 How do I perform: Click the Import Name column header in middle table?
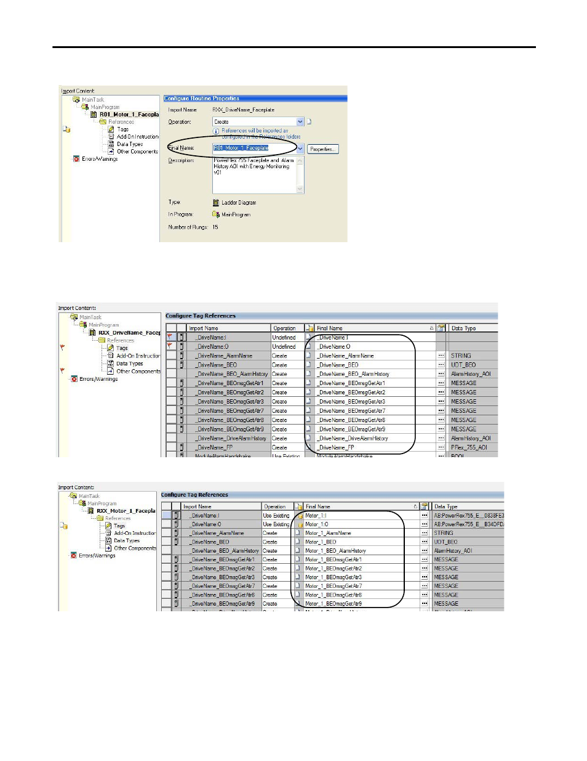point(229,328)
